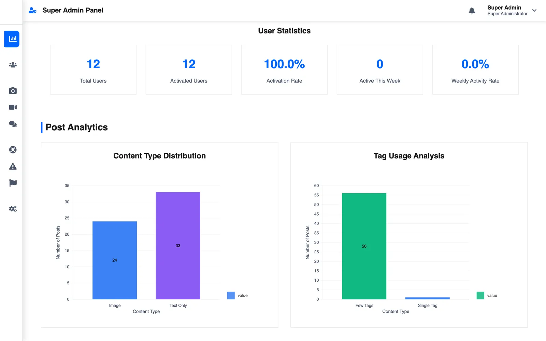Screen dimensions: 546x341
Task: Open the settings gears sidebar icon
Action: (x=13, y=209)
